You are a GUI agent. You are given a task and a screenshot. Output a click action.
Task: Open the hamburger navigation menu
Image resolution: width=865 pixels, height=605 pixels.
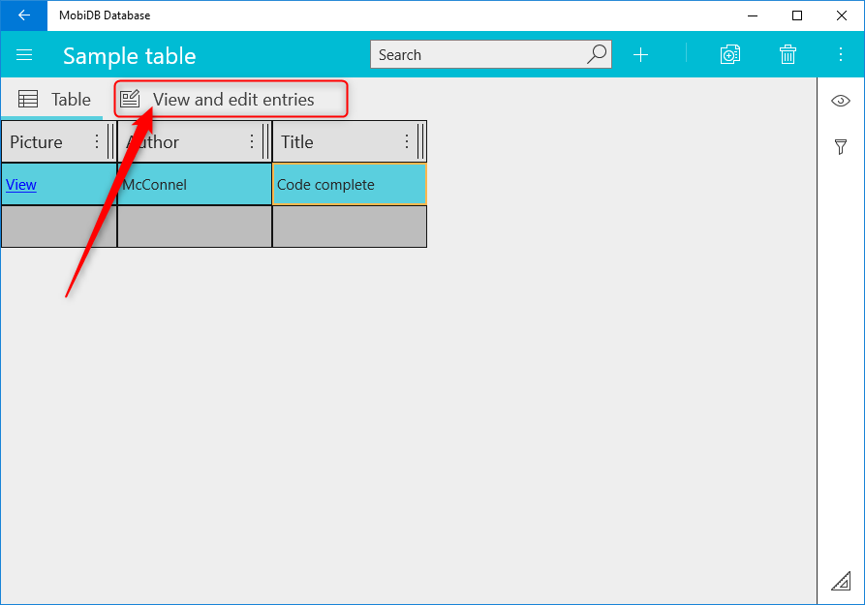24,55
